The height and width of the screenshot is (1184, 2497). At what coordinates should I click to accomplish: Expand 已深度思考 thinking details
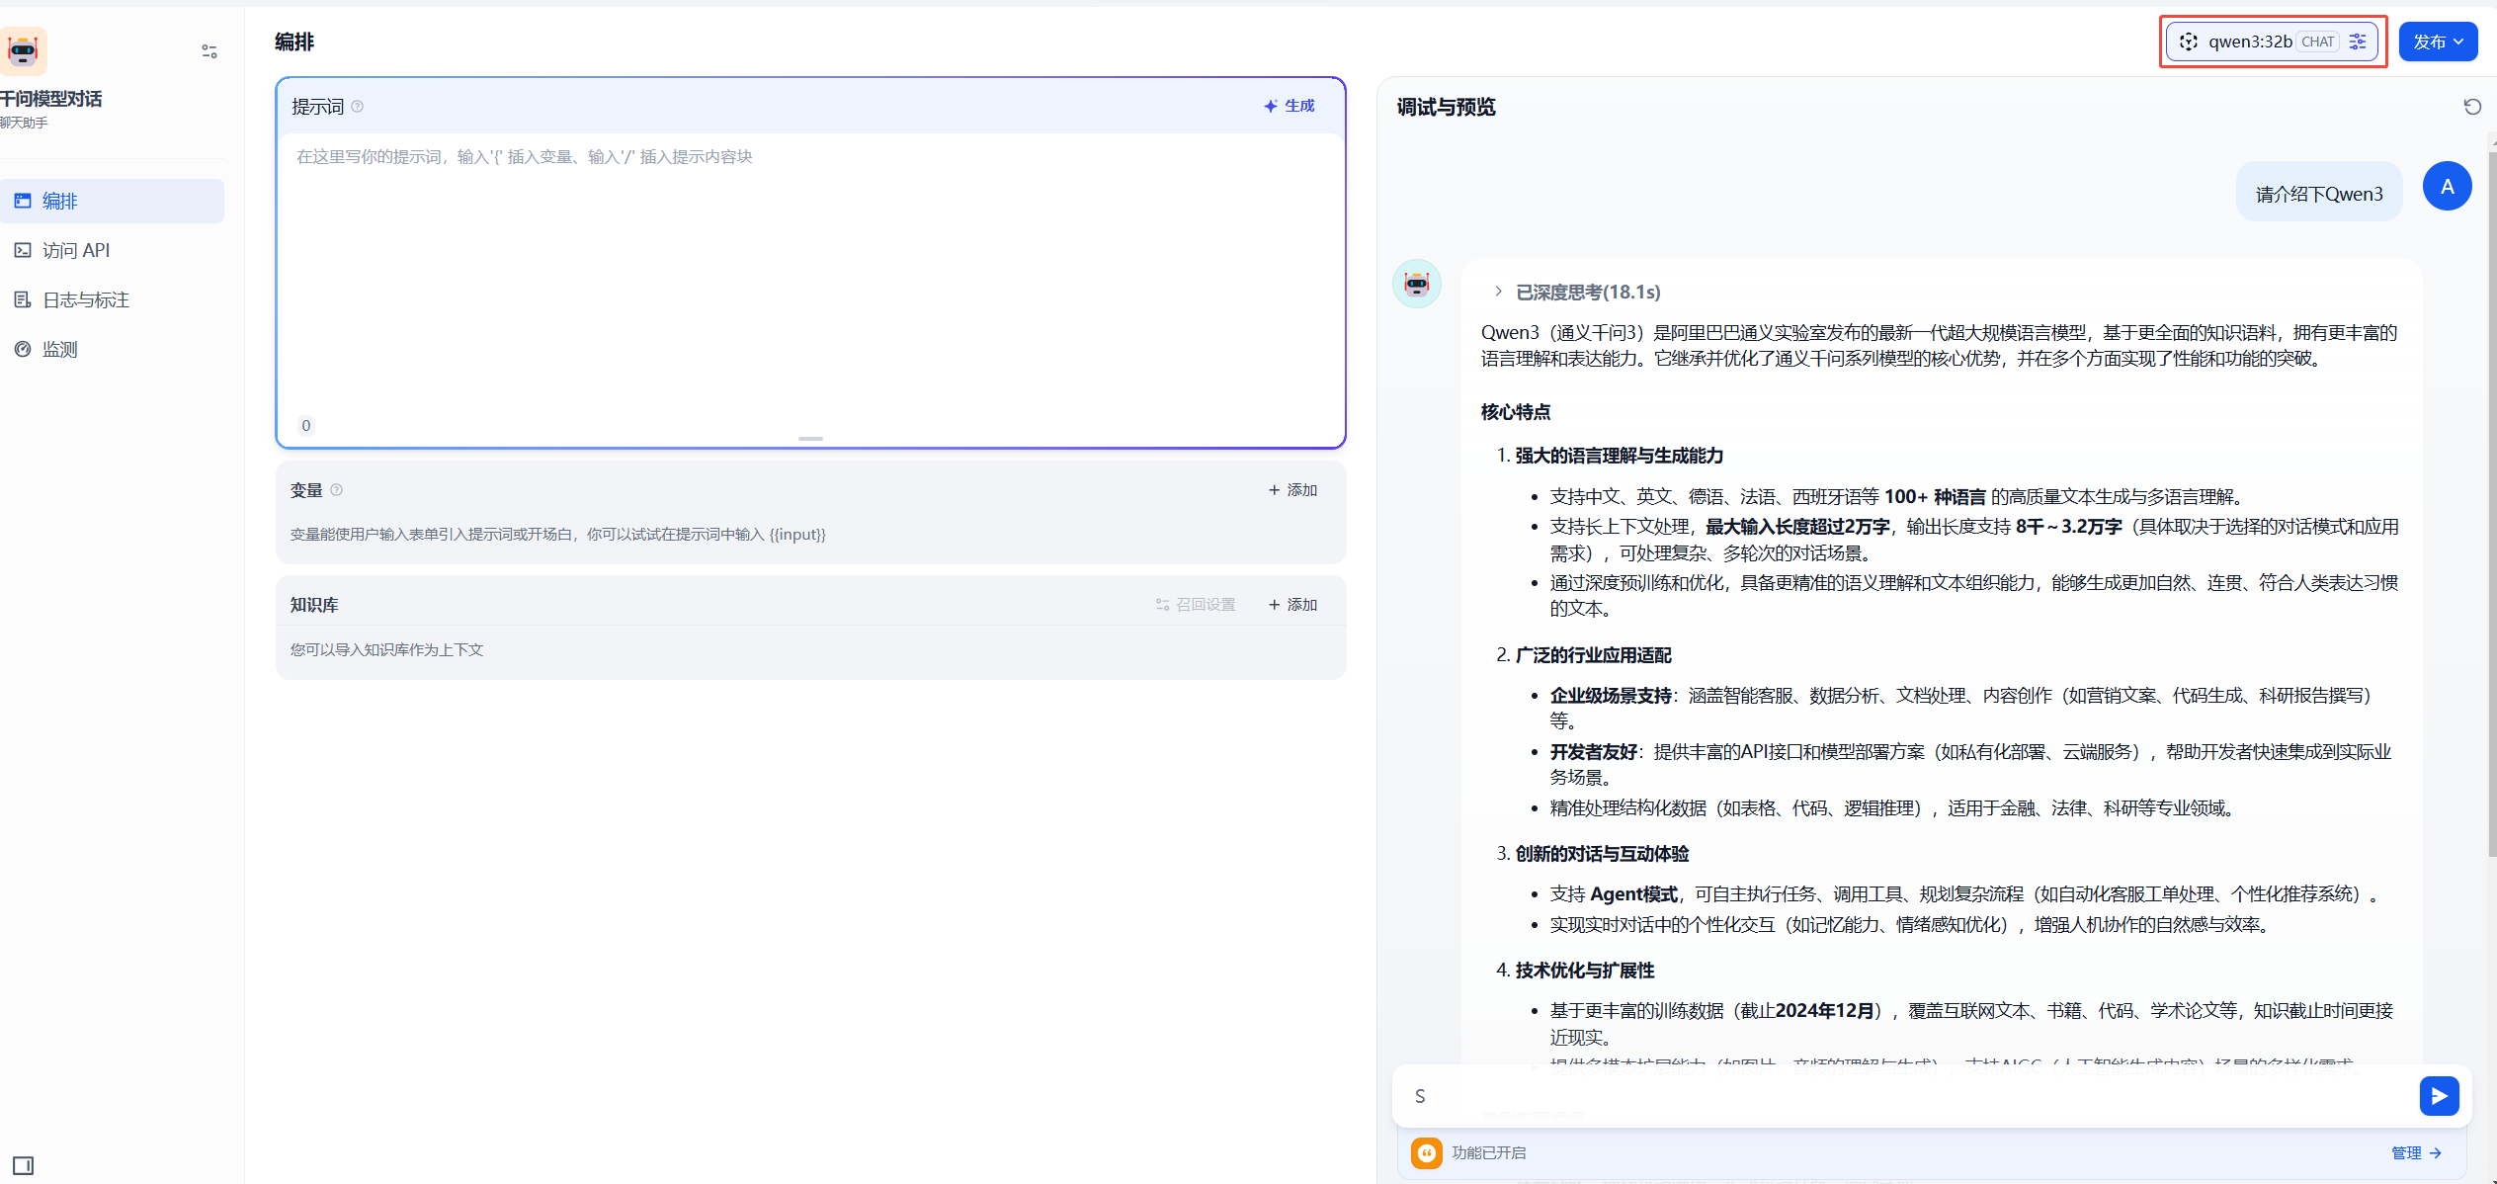point(1576,292)
